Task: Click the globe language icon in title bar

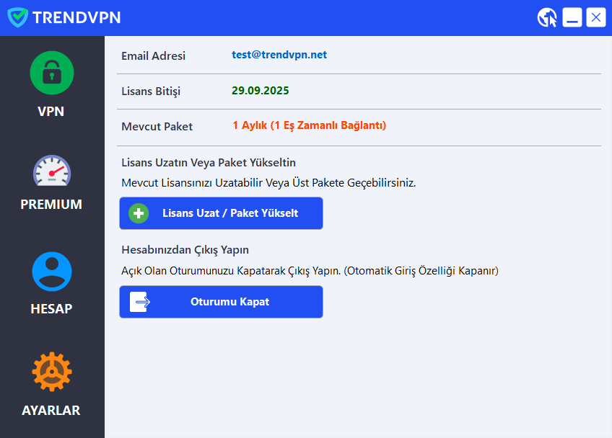Action: pos(547,17)
